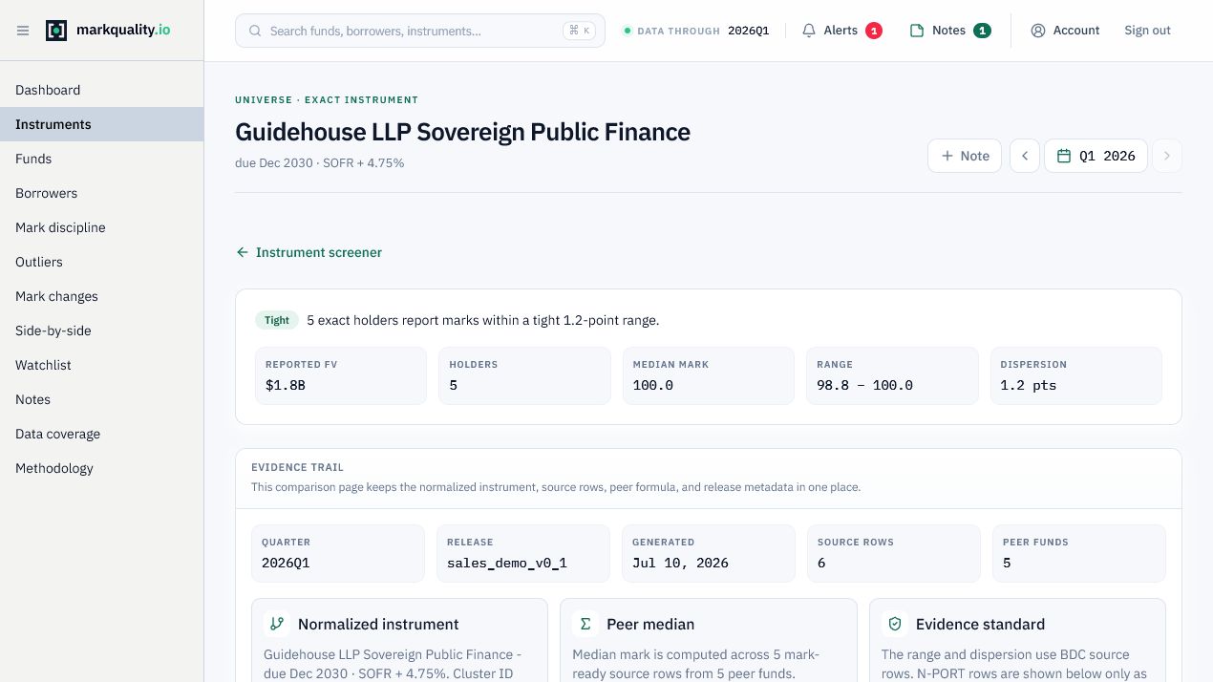Click the Generated Jul 10, 2026 value

tap(680, 563)
